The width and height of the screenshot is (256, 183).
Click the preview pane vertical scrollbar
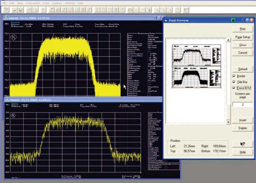[x=228, y=79]
